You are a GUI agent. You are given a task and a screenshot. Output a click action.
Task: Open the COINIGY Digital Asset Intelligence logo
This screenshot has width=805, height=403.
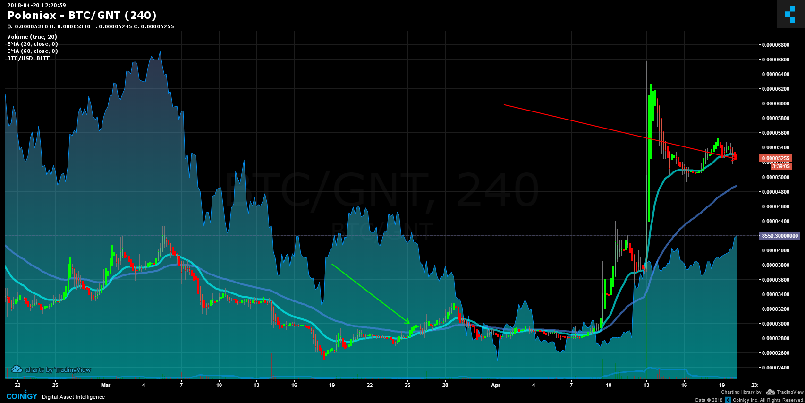click(56, 396)
